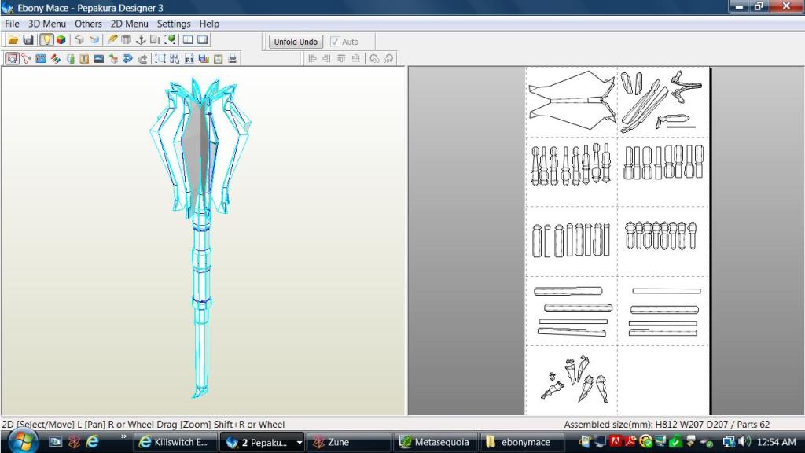
Task: Open a file with the folder icon
Action: pos(13,40)
